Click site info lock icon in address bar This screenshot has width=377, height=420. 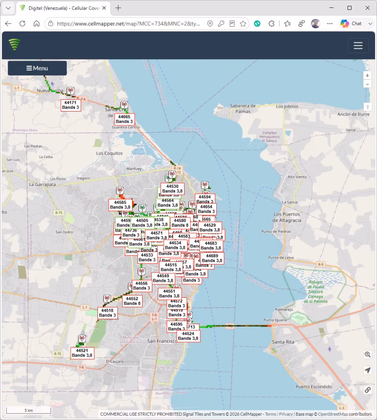[x=50, y=23]
